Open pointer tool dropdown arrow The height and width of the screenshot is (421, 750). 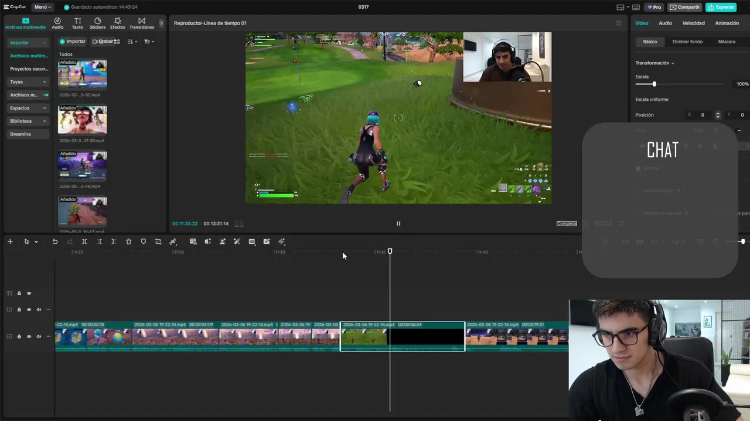coord(36,242)
